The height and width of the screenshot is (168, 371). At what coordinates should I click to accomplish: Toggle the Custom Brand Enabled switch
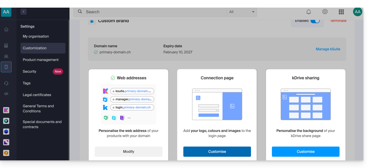click(315, 21)
